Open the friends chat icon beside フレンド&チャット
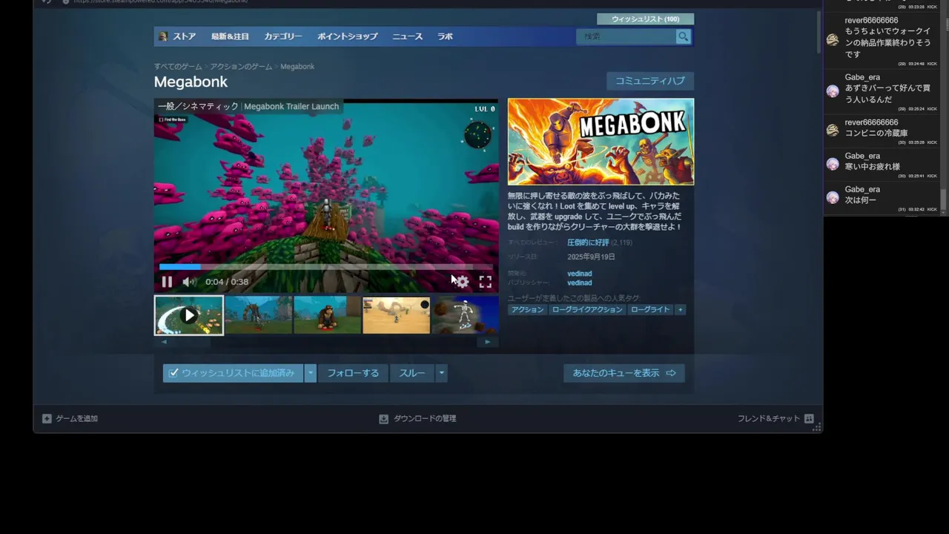This screenshot has width=949, height=534. click(x=809, y=418)
